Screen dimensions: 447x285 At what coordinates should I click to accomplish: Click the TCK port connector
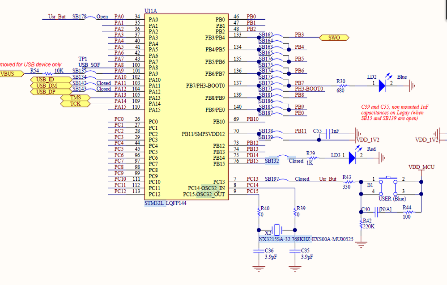75,104
